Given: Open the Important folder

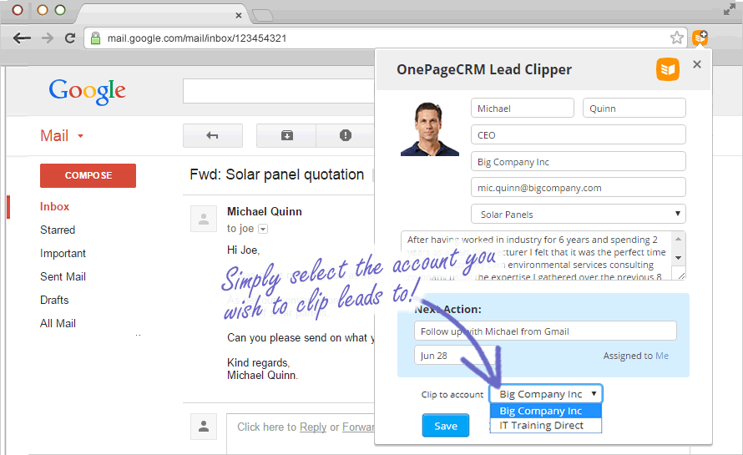Looking at the screenshot, I should pyautogui.click(x=63, y=254).
